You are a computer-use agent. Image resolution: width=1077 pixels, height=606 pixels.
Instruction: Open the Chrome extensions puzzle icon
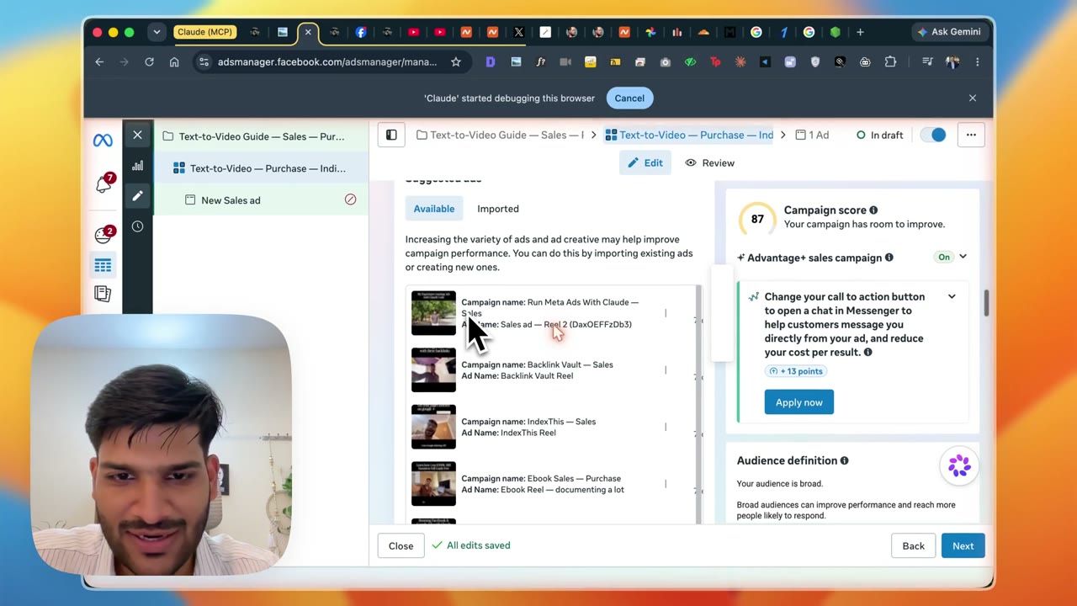coord(890,61)
